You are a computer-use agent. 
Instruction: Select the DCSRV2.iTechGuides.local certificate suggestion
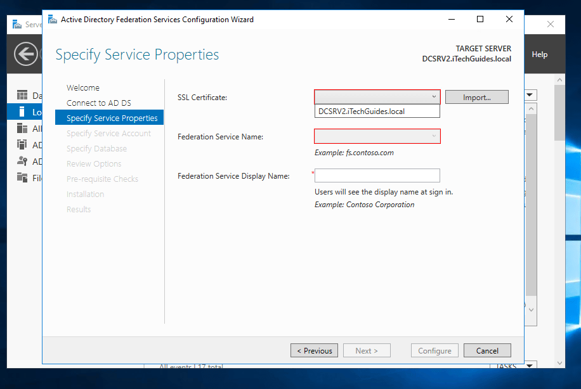tap(377, 110)
